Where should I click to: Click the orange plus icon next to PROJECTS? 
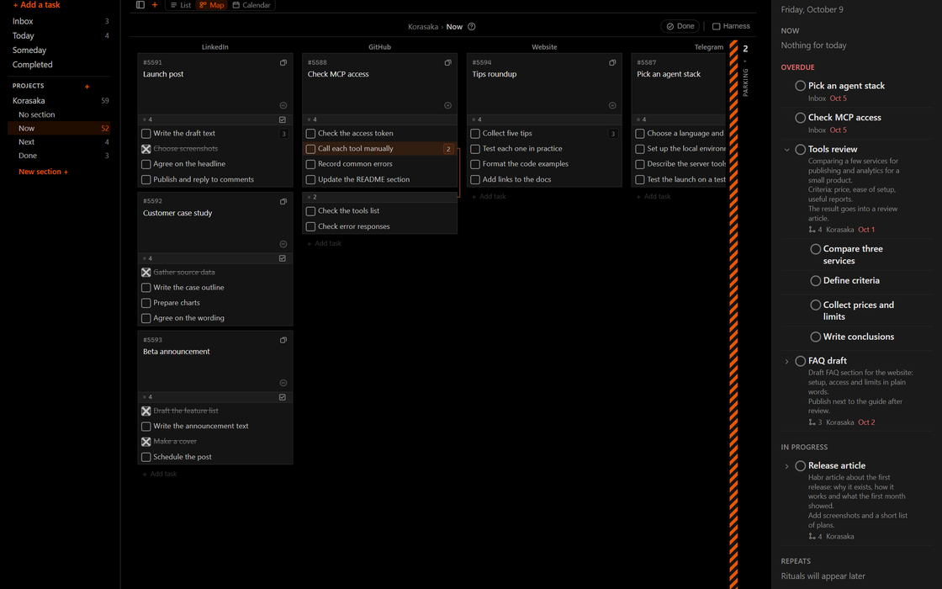(x=87, y=87)
